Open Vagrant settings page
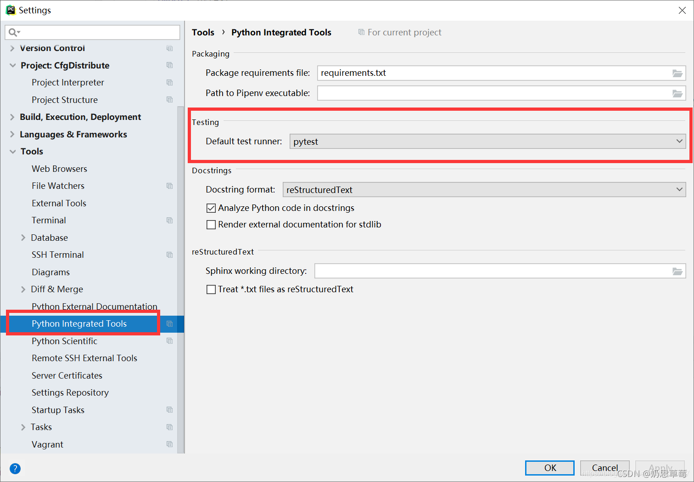Viewport: 694px width, 482px height. coord(47,444)
